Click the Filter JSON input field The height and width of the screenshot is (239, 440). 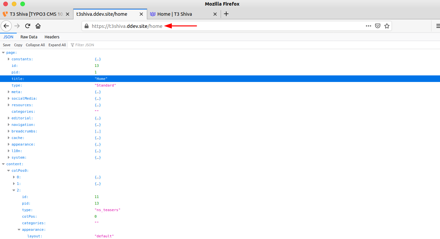(x=84, y=45)
